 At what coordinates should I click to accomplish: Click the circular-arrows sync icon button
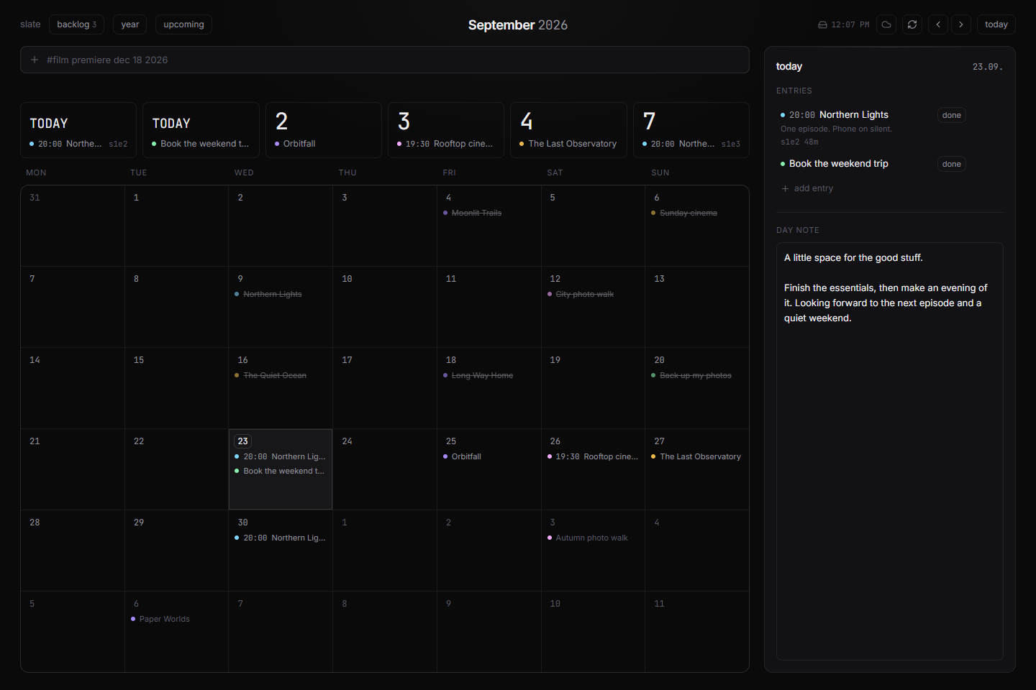tap(912, 24)
